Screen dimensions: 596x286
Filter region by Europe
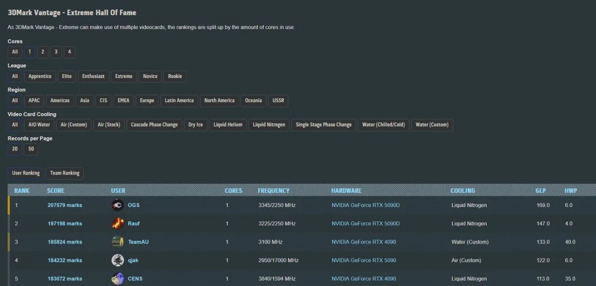[147, 100]
